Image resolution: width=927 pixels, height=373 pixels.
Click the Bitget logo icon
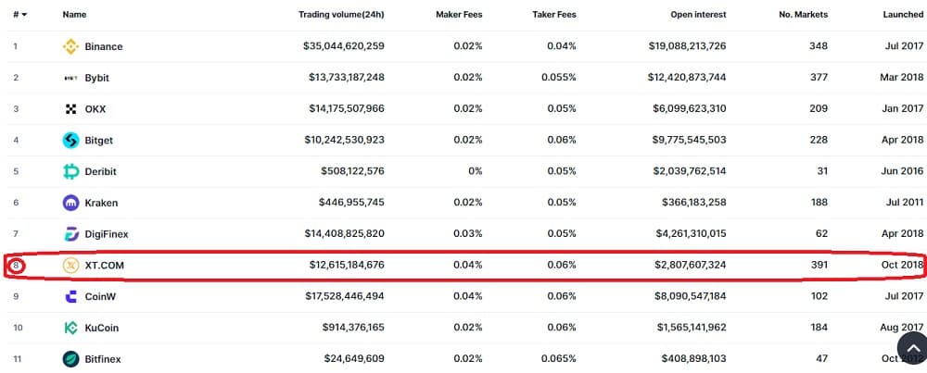(x=71, y=141)
